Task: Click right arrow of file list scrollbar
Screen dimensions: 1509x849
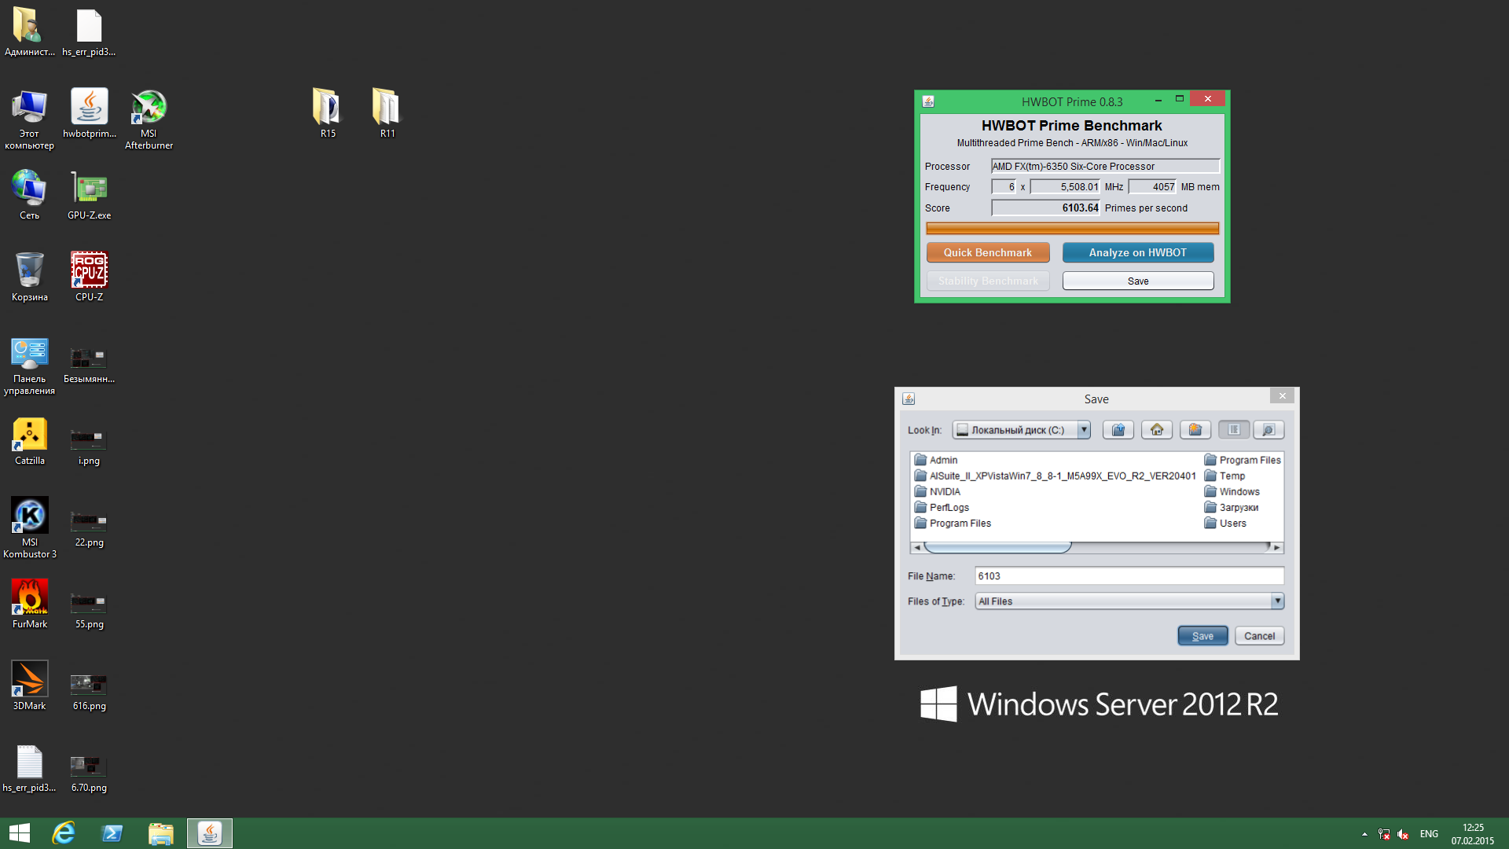Action: [1276, 547]
